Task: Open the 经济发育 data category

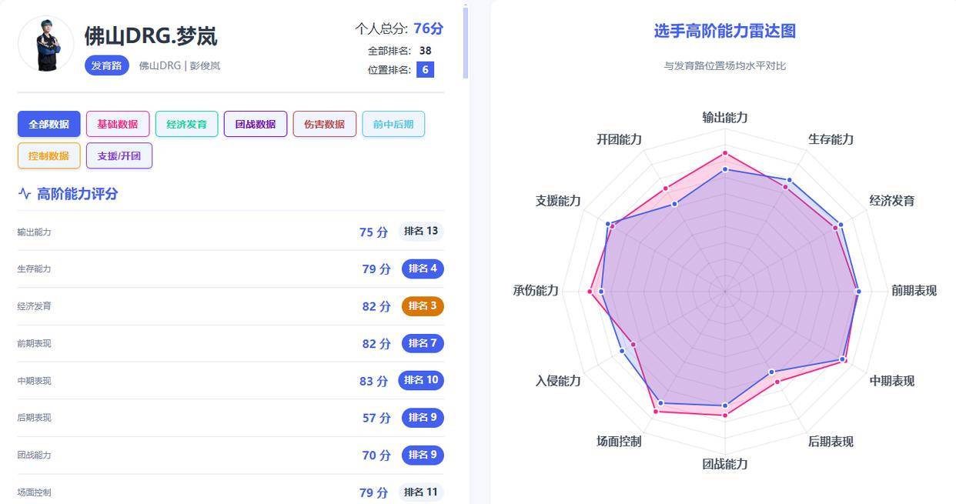Action: click(x=186, y=124)
